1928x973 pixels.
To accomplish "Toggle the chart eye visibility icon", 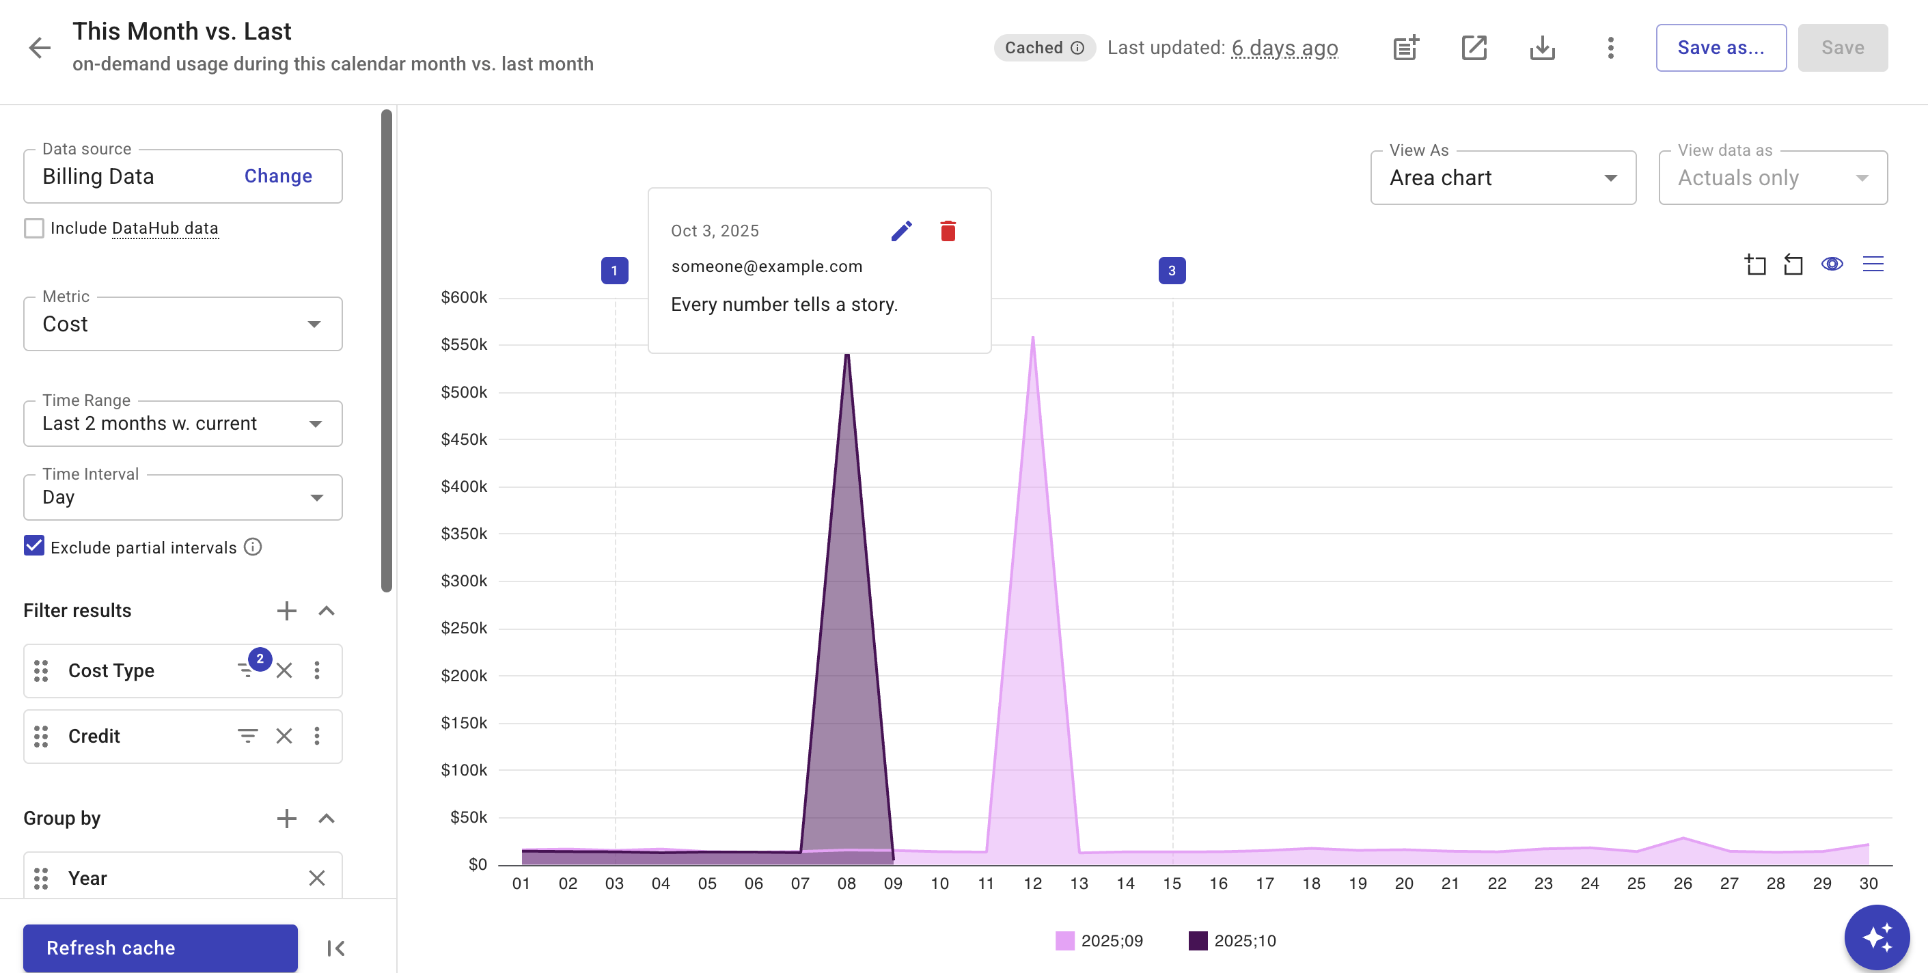I will tap(1832, 264).
